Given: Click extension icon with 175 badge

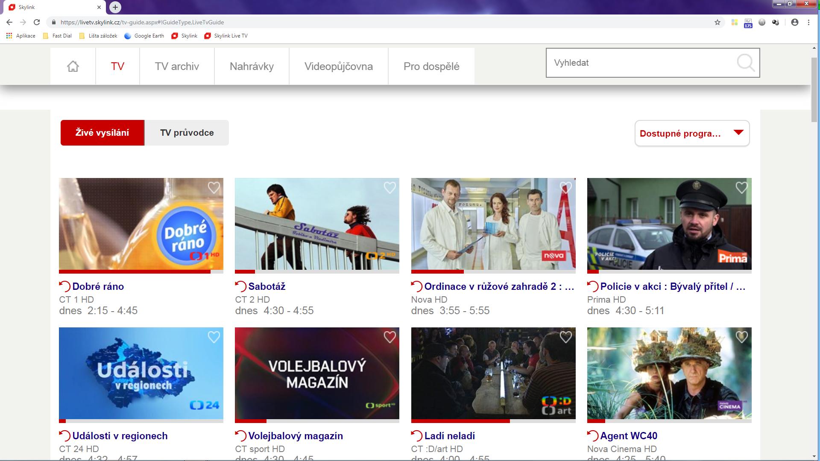Looking at the screenshot, I should pyautogui.click(x=748, y=23).
